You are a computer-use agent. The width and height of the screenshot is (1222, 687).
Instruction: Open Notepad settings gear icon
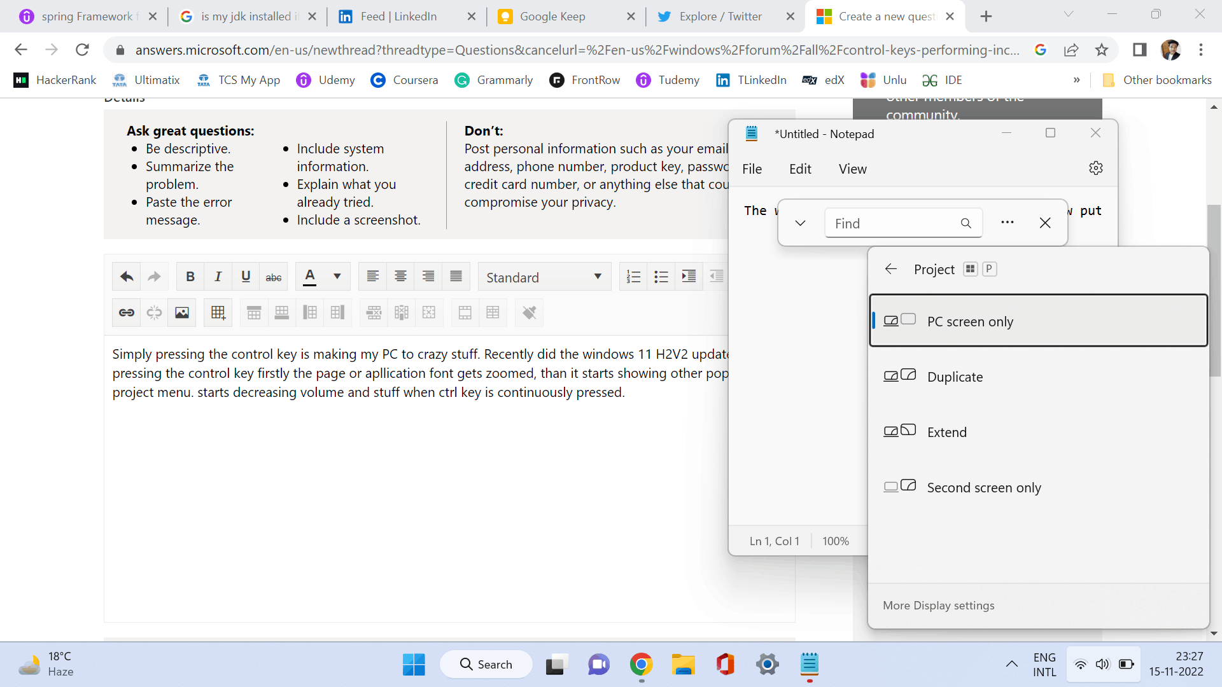point(1095,169)
